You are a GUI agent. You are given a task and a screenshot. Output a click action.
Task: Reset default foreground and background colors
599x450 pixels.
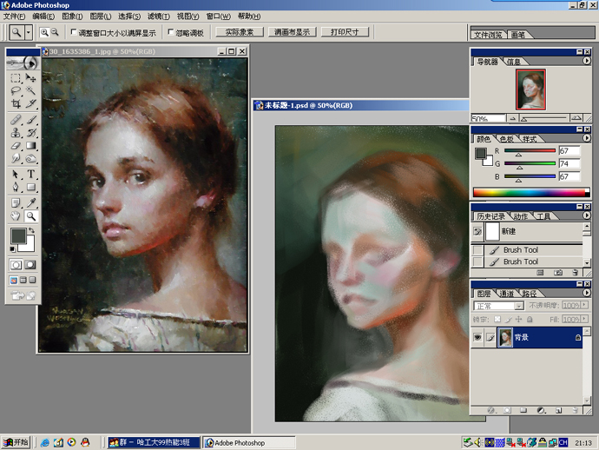tap(13, 249)
